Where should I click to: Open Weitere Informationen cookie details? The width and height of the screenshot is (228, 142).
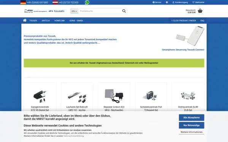pos(192,132)
